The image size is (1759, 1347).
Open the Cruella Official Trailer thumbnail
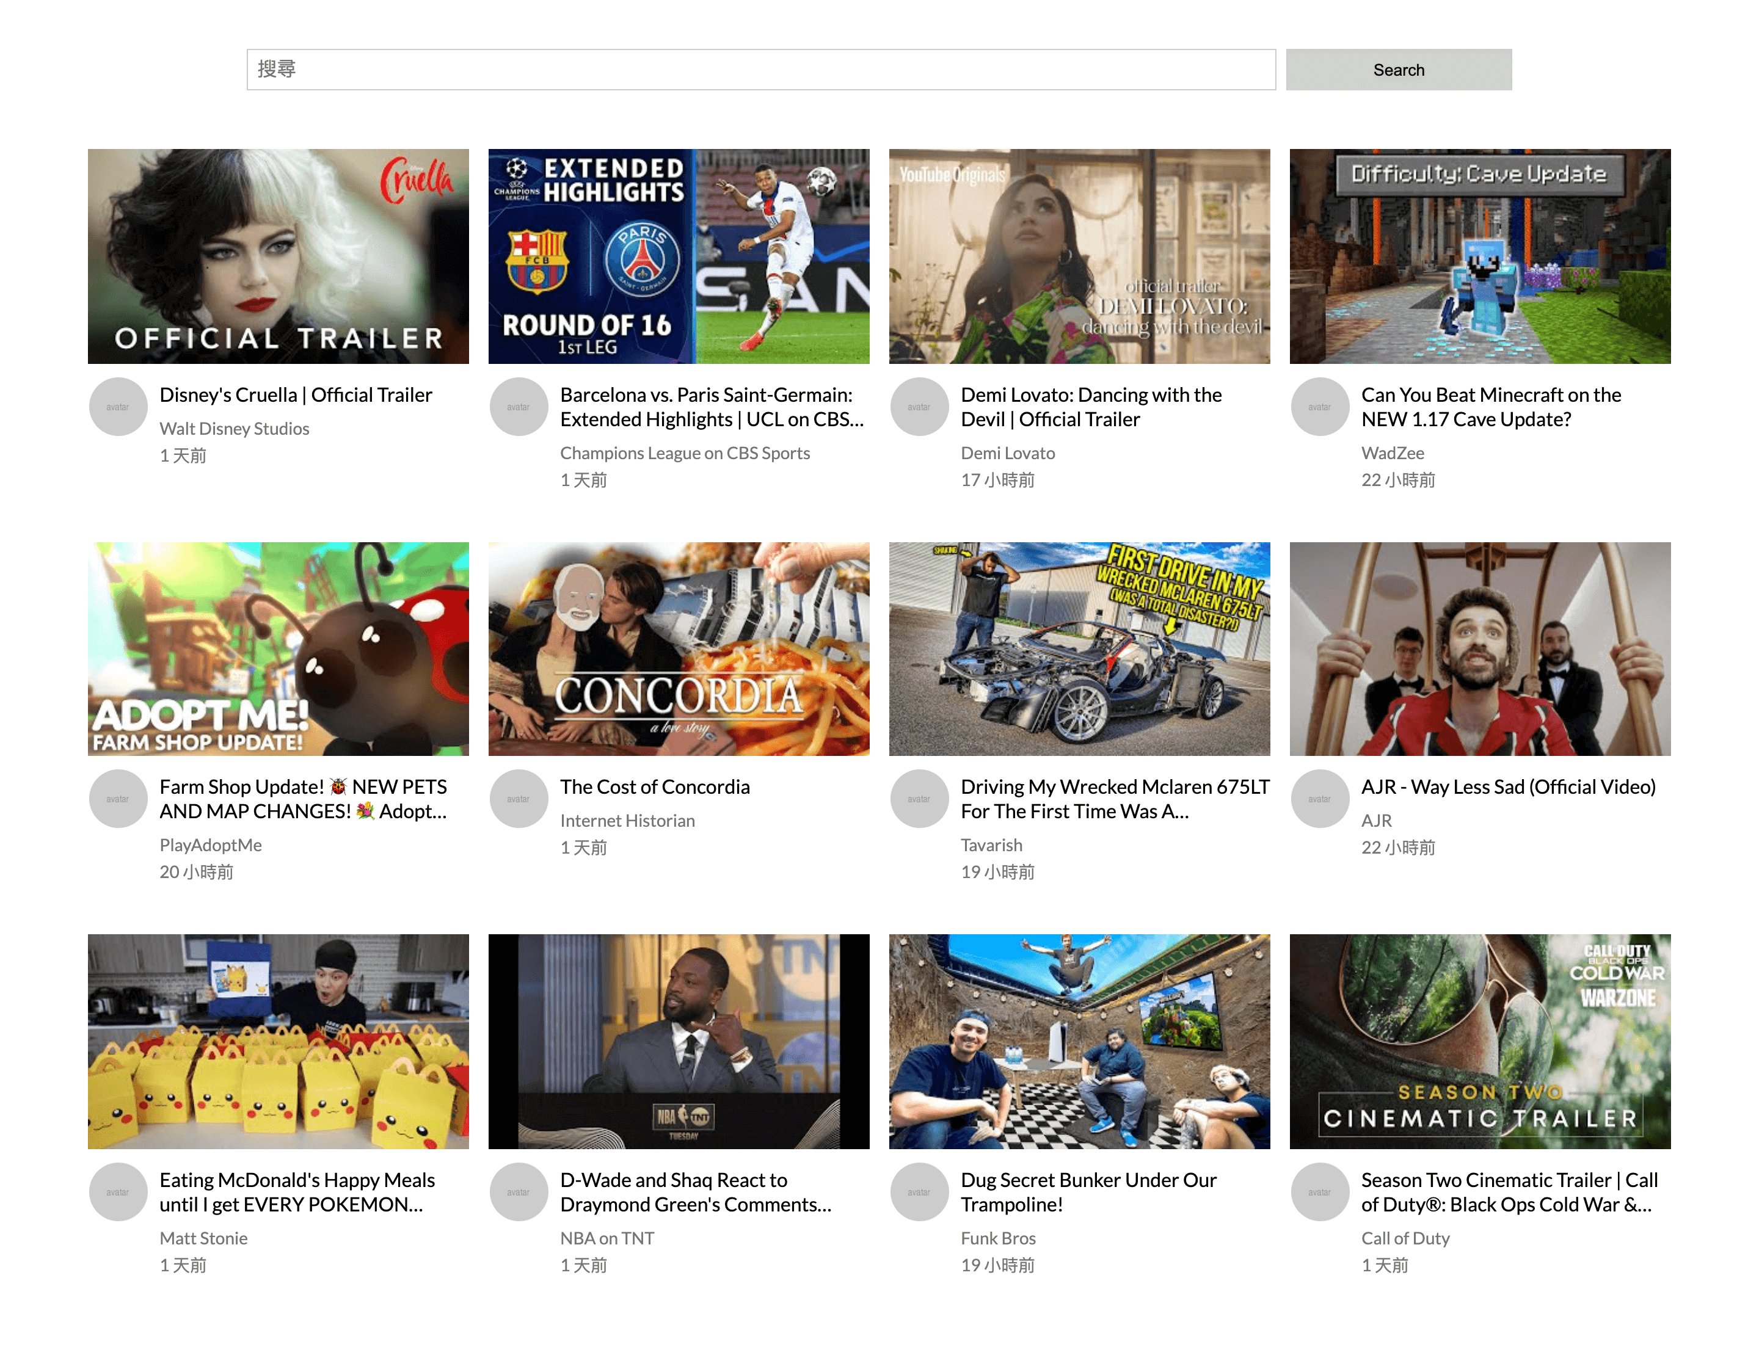(x=279, y=256)
